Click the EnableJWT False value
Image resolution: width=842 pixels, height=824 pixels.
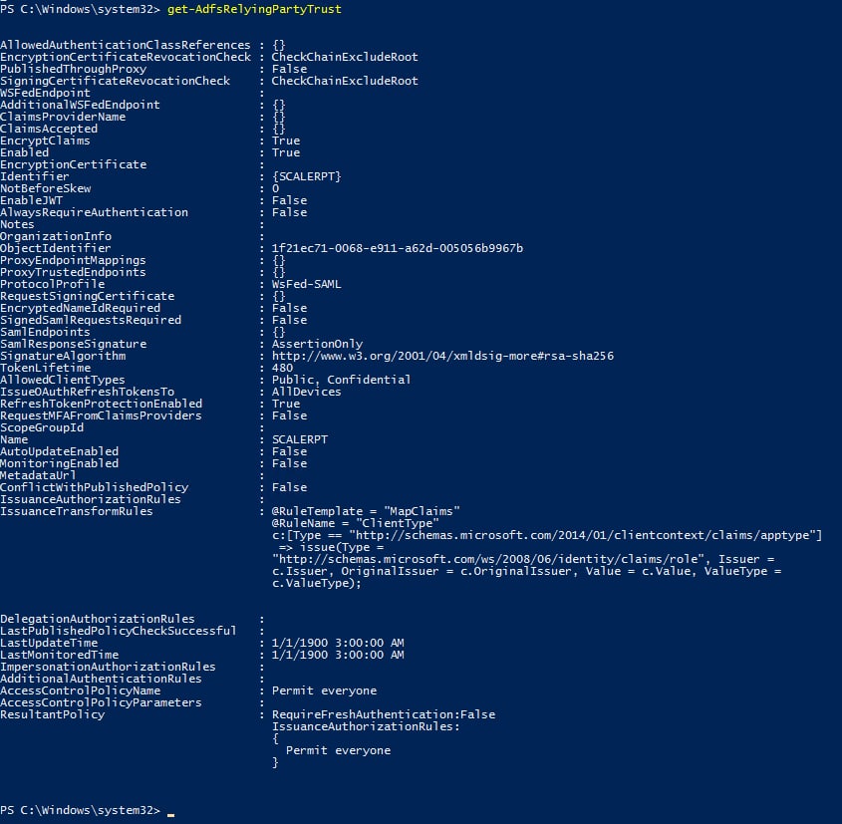(x=289, y=200)
